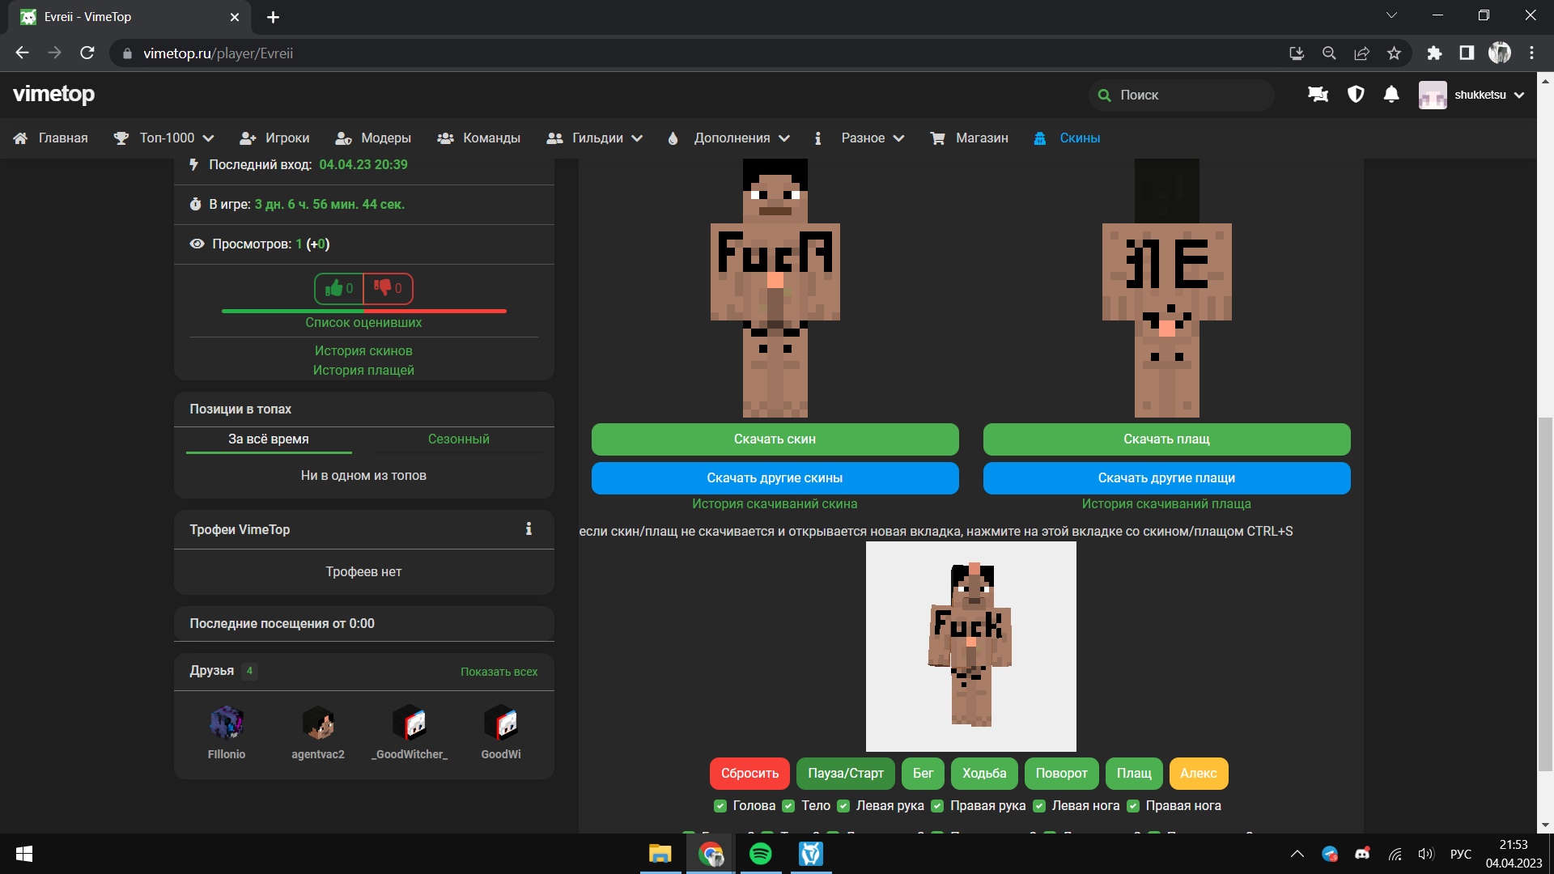Toggle the Левая рука checkbox
The width and height of the screenshot is (1554, 874).
click(843, 806)
